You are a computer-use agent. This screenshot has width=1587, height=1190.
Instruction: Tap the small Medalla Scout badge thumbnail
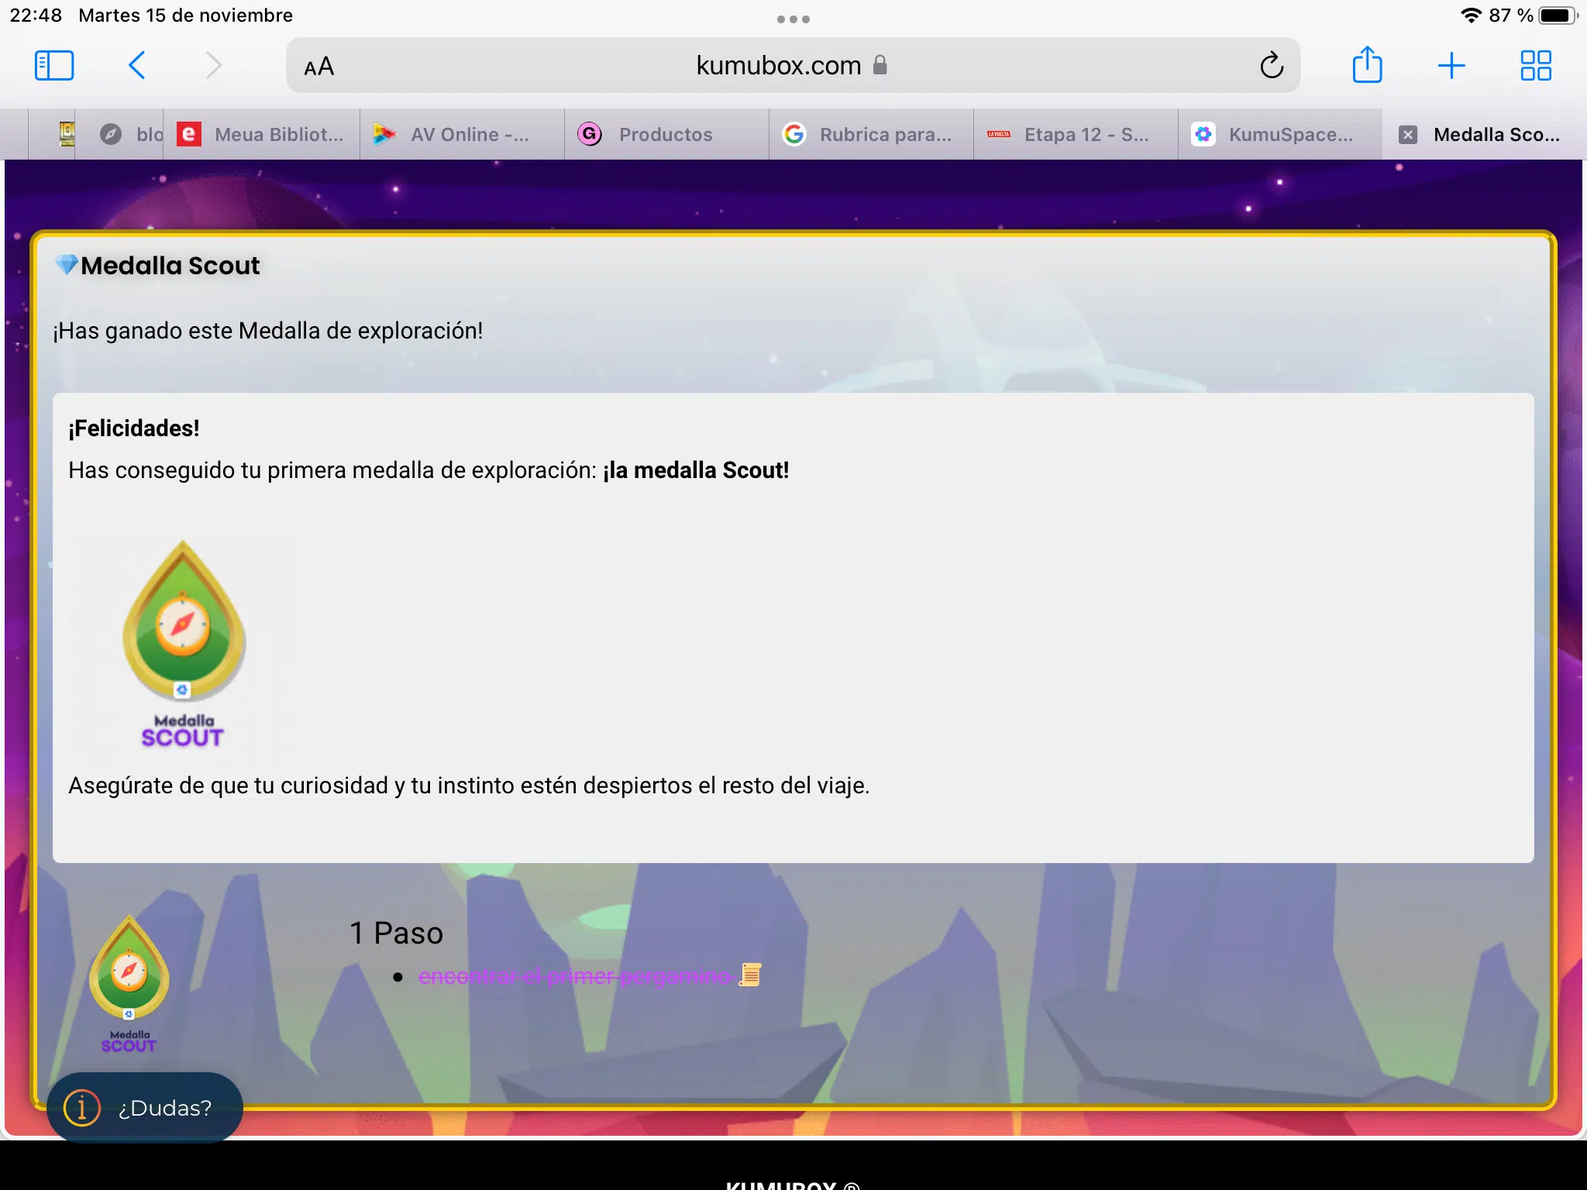[x=129, y=984]
